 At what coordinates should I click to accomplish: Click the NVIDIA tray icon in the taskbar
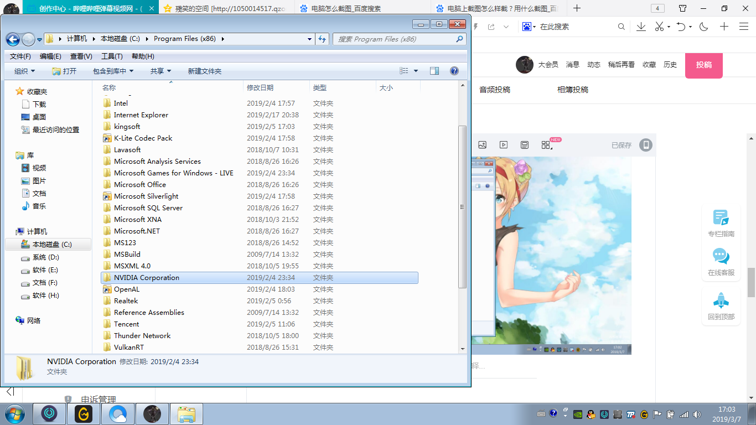[x=578, y=414]
